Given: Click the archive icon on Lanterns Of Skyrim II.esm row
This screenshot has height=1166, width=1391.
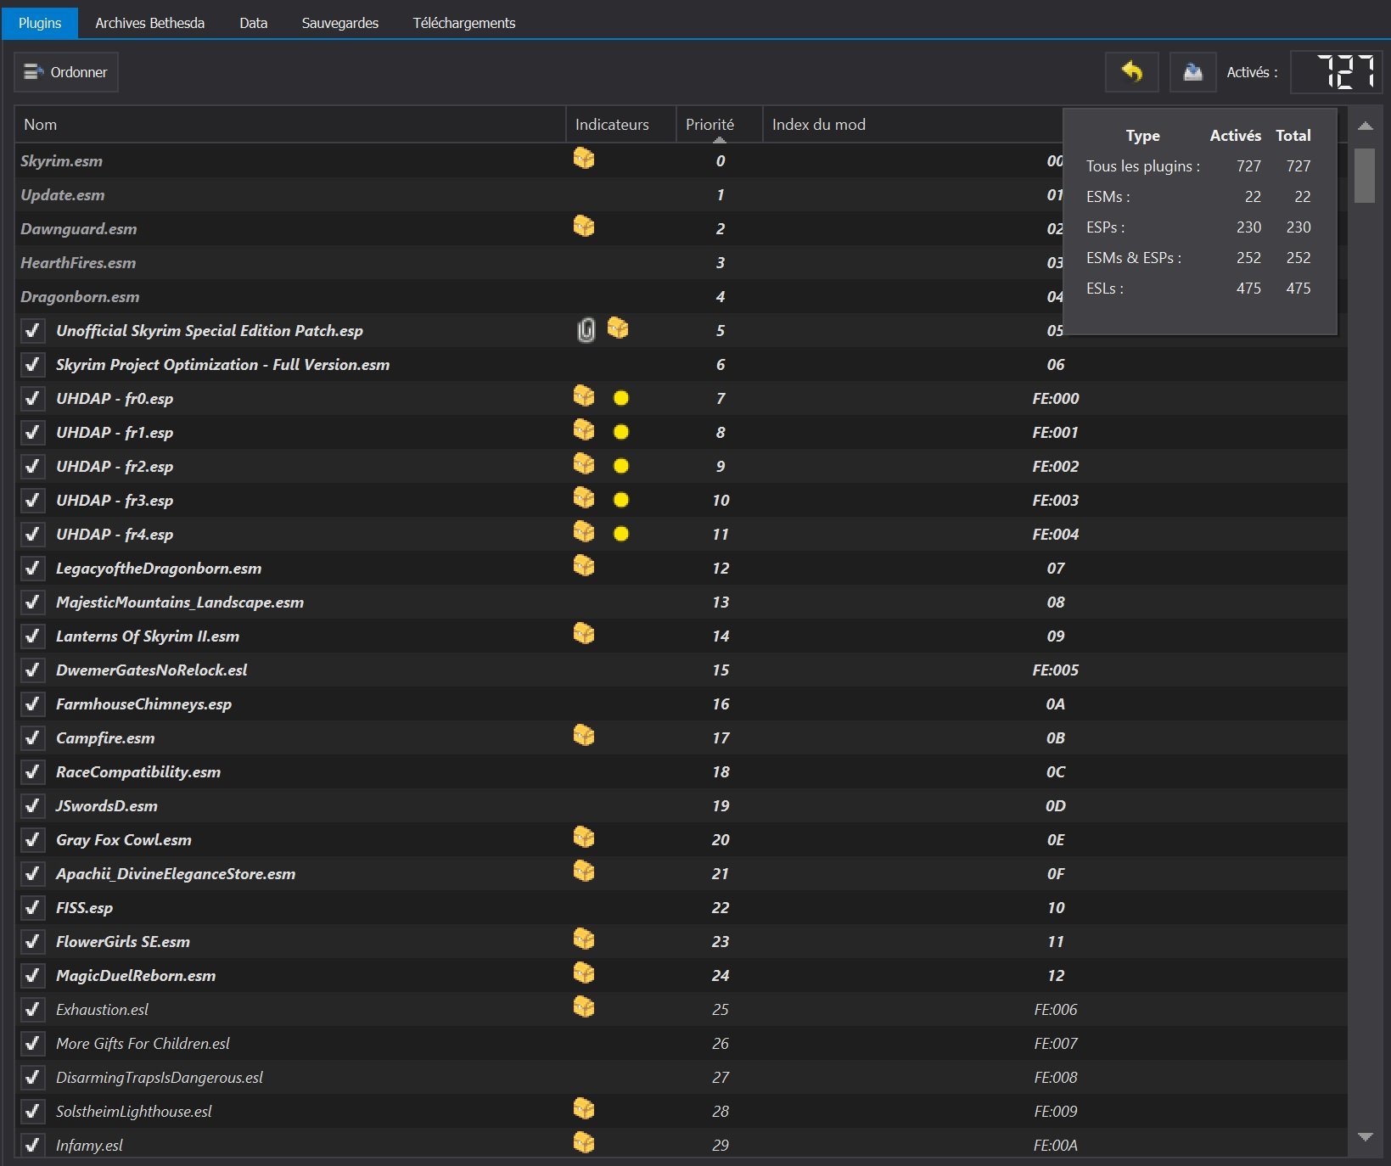Looking at the screenshot, I should (x=584, y=634).
